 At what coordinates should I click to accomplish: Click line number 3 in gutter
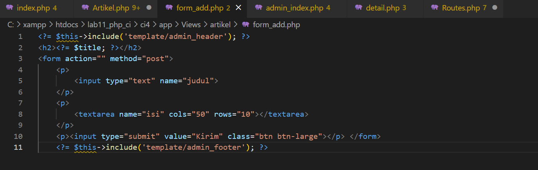coord(20,59)
